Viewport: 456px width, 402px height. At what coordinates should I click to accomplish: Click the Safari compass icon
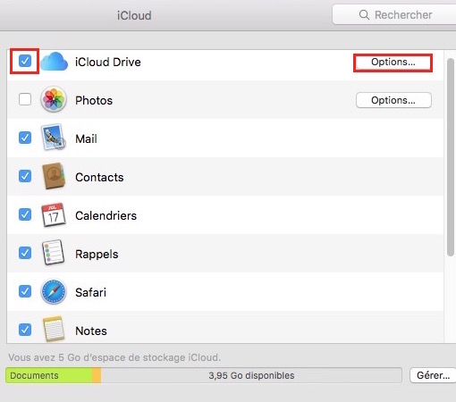tap(54, 291)
